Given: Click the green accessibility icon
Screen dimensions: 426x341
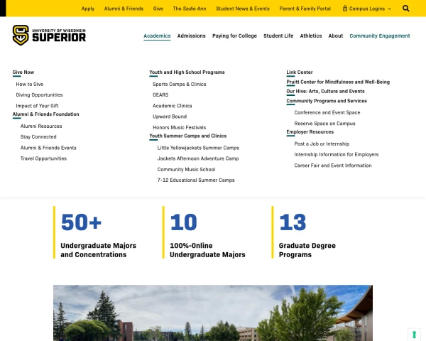Looking at the screenshot, I should (x=415, y=335).
